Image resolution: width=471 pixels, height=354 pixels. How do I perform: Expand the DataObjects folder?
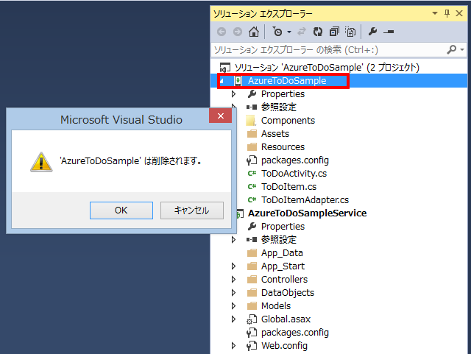point(233,292)
